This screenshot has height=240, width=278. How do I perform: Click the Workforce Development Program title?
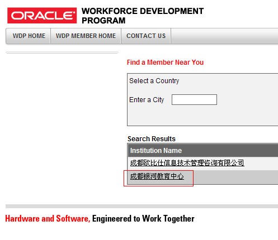143,16
